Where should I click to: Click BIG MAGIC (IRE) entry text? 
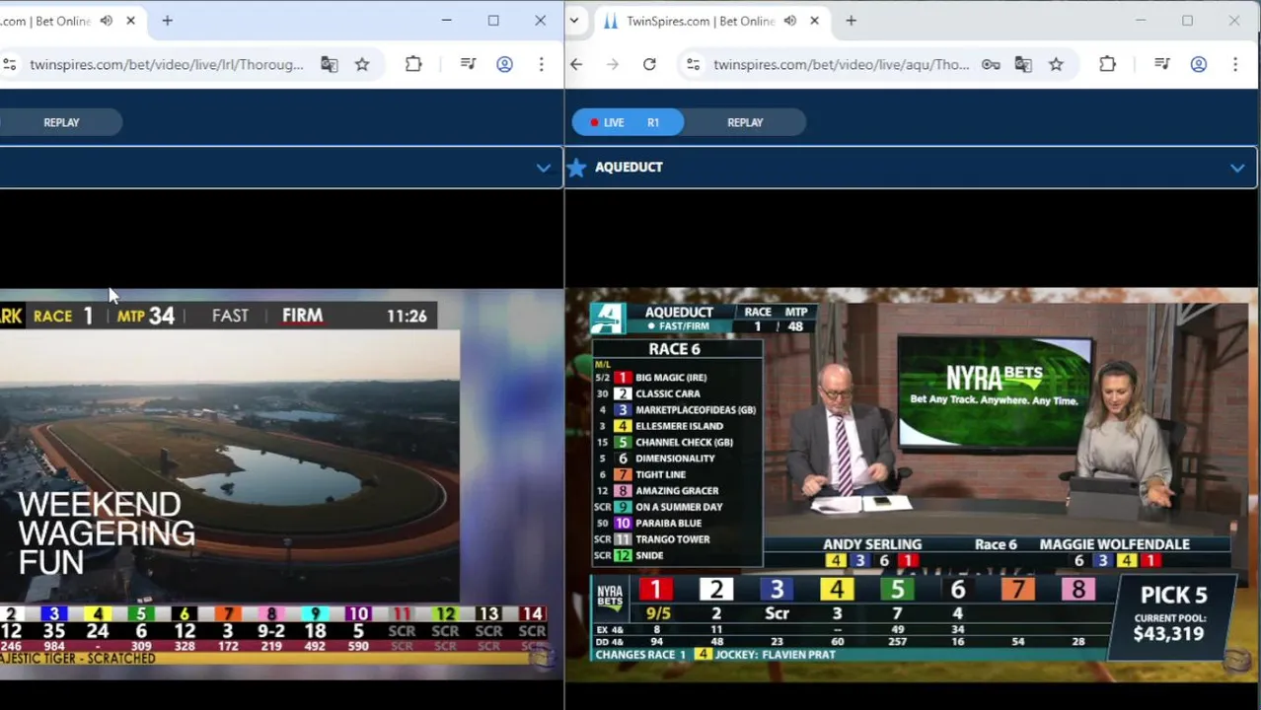671,378
